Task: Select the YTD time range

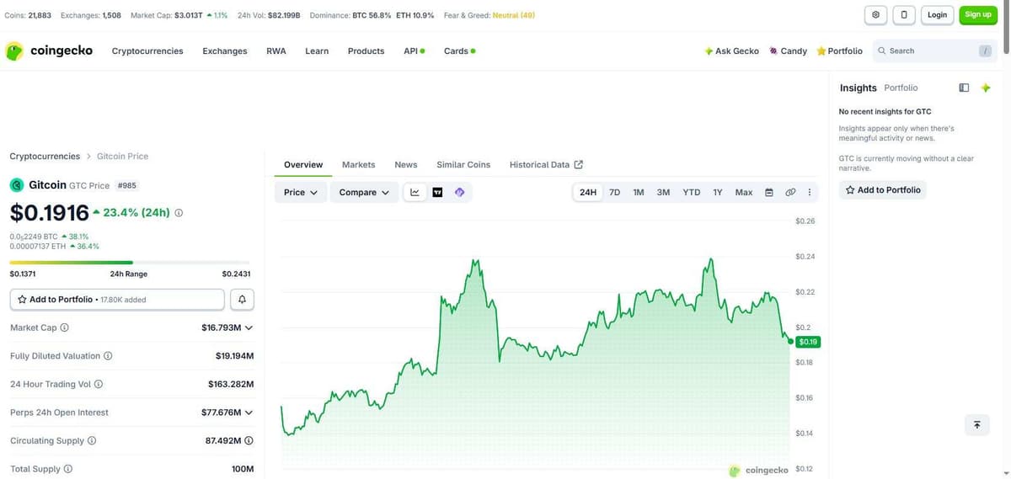Action: (x=691, y=192)
